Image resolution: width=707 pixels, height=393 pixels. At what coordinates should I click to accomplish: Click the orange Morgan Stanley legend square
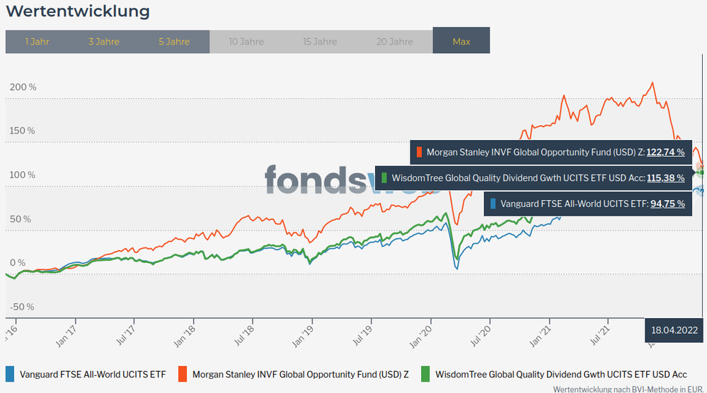point(183,374)
